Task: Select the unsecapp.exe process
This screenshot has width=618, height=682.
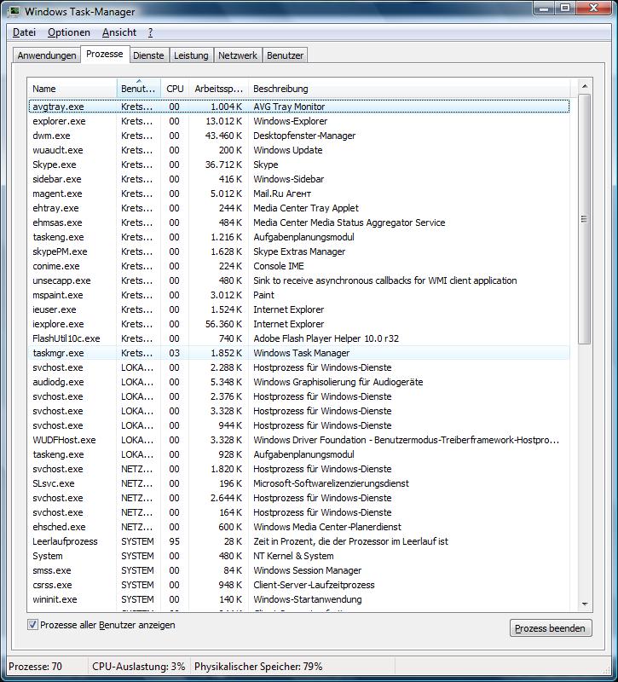Action: coord(299,280)
